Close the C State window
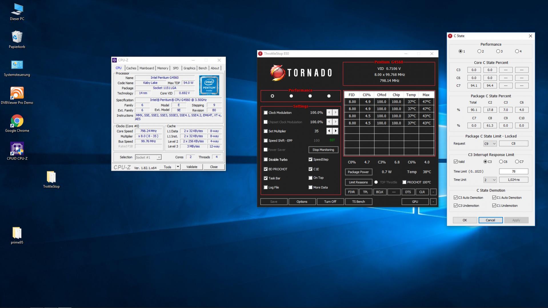548x308 pixels. coord(530,36)
